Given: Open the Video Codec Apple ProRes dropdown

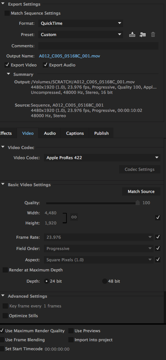Looking at the screenshot, I should 102,158.
